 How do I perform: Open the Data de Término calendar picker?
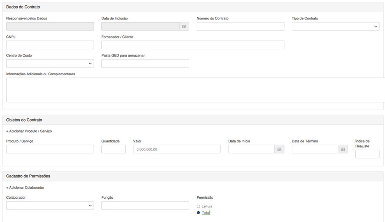coord(343,149)
